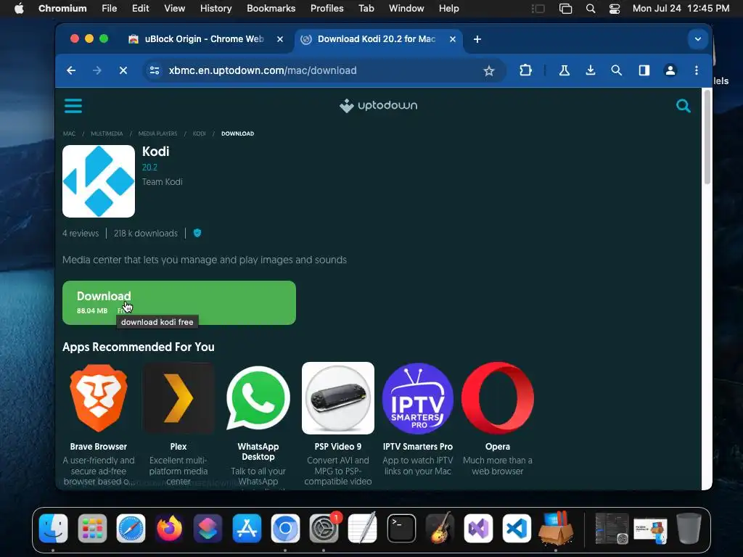Click the Brave Browser title link

[x=99, y=447]
